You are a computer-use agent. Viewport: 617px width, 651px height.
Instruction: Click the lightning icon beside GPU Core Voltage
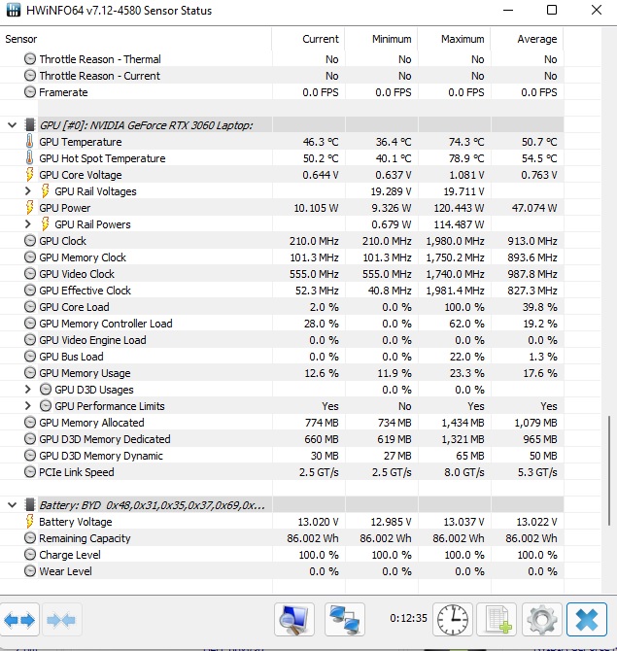click(29, 175)
